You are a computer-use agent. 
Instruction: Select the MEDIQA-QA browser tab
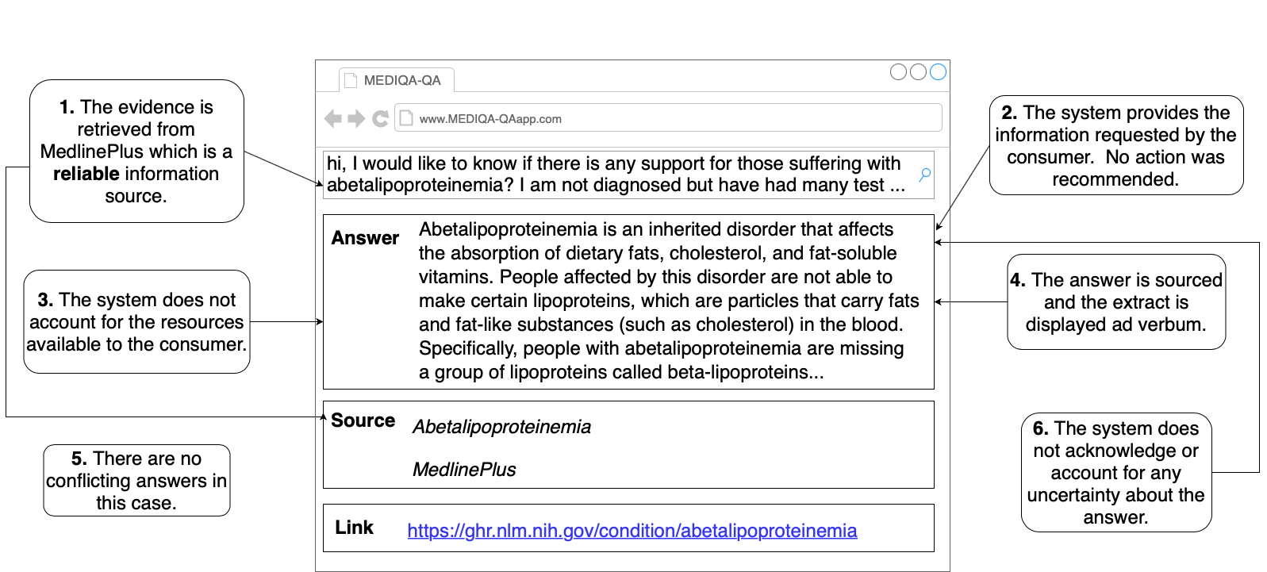point(397,80)
